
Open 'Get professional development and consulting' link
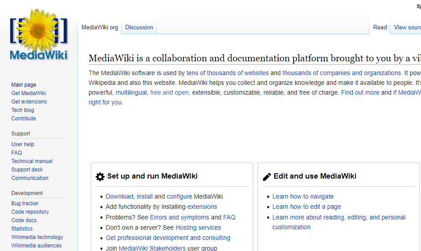pos(168,238)
